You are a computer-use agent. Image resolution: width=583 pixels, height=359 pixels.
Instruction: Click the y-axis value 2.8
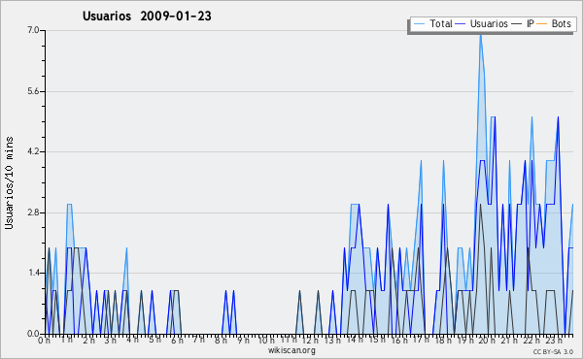[x=33, y=212]
